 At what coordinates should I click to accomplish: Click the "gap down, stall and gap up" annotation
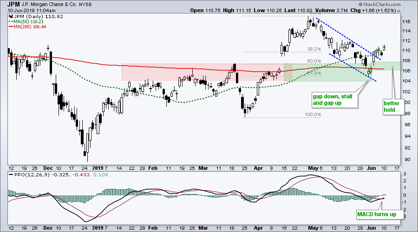coord(334,100)
